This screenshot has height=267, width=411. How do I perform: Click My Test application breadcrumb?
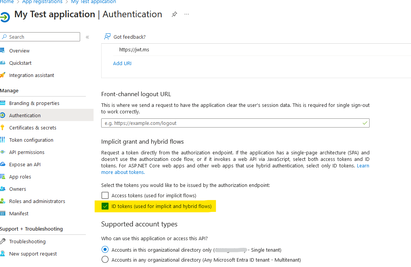click(x=94, y=2)
